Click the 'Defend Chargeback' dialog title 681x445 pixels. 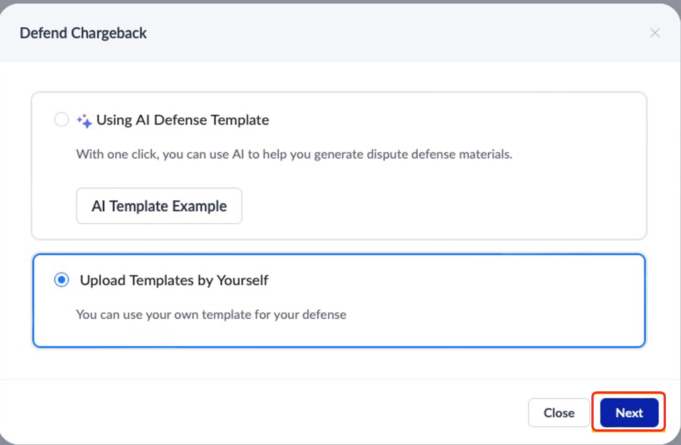point(83,33)
